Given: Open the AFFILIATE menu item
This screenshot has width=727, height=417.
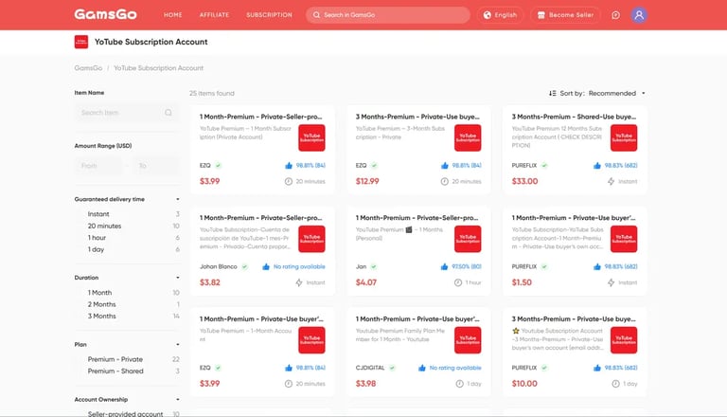Looking at the screenshot, I should (x=214, y=15).
